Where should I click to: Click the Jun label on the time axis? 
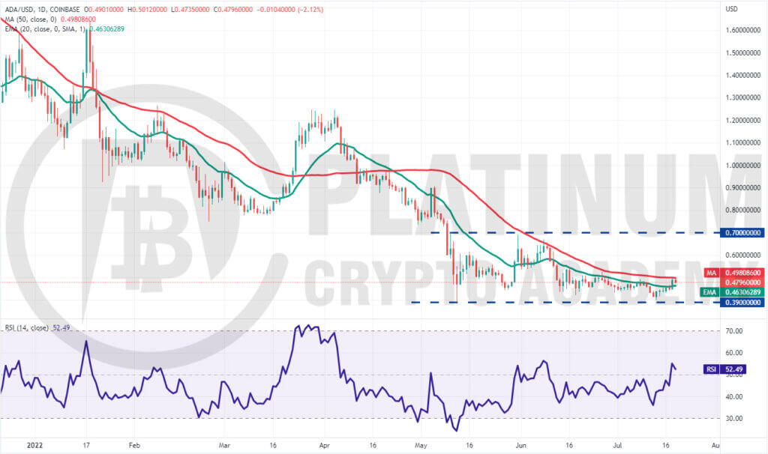click(521, 446)
